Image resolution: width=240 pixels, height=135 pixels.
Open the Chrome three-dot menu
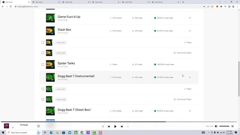(x=237, y=7)
